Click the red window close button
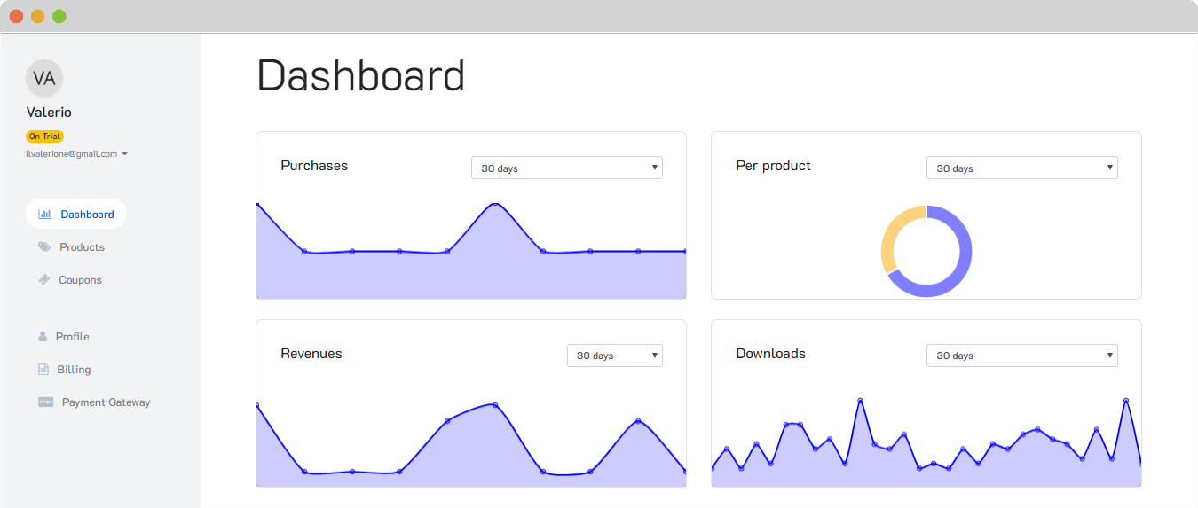The height and width of the screenshot is (508, 1198). pos(16,16)
